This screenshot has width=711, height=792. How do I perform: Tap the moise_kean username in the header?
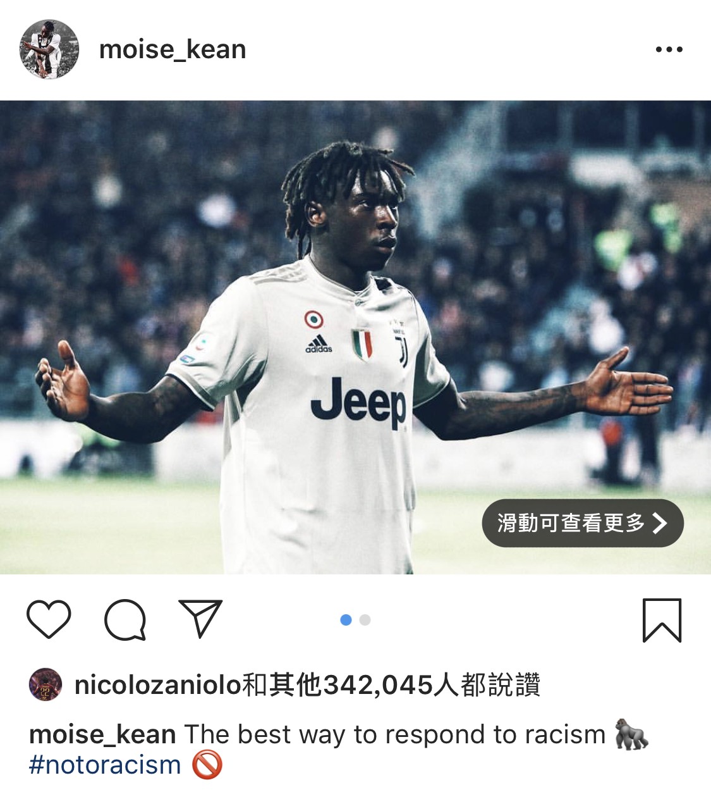click(173, 49)
